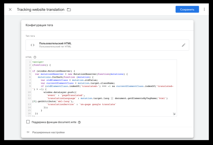213x145 pixels.
Task: Enable the Поддержка функции document.write checkbox
Action: [x=28, y=122]
